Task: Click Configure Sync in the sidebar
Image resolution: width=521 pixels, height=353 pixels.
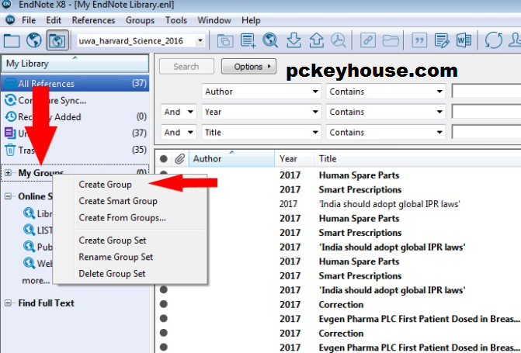Action: [75, 100]
